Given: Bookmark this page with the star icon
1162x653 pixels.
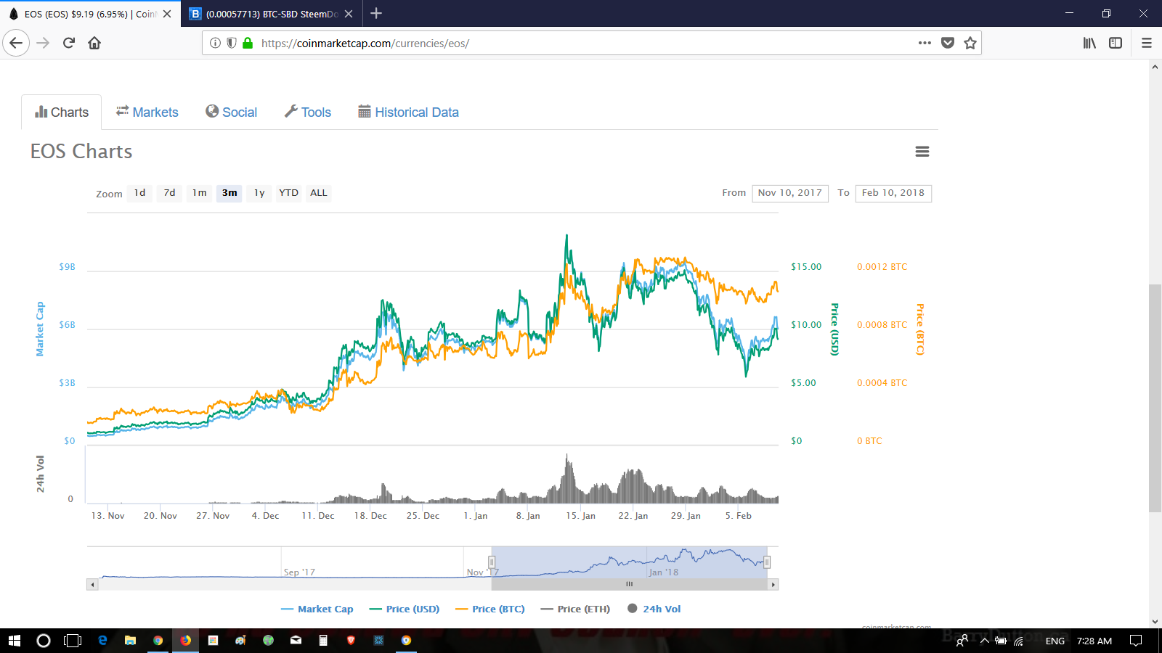Looking at the screenshot, I should [970, 43].
